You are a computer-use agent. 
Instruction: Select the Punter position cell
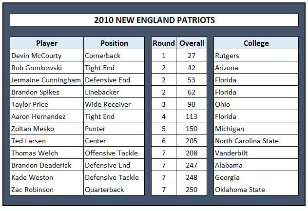pyautogui.click(x=114, y=129)
